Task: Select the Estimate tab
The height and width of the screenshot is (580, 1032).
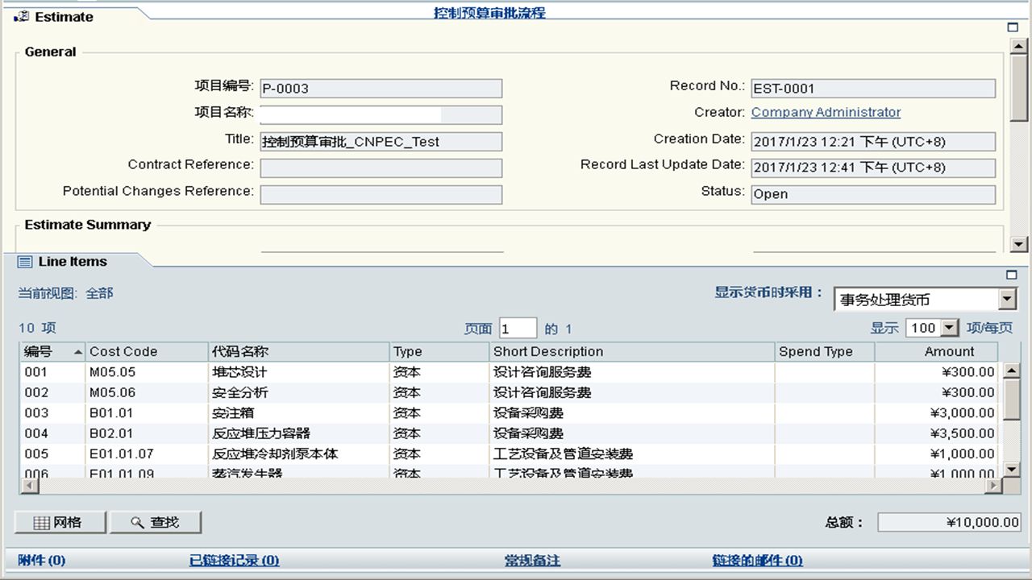Action: pos(63,17)
